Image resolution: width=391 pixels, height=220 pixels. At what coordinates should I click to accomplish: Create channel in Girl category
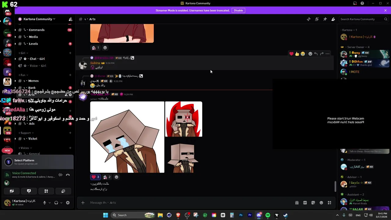(70, 53)
